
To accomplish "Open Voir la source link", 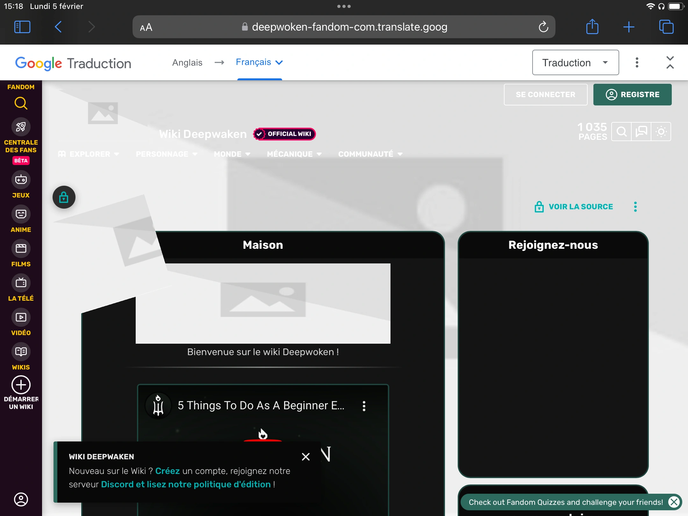I will pyautogui.click(x=580, y=207).
